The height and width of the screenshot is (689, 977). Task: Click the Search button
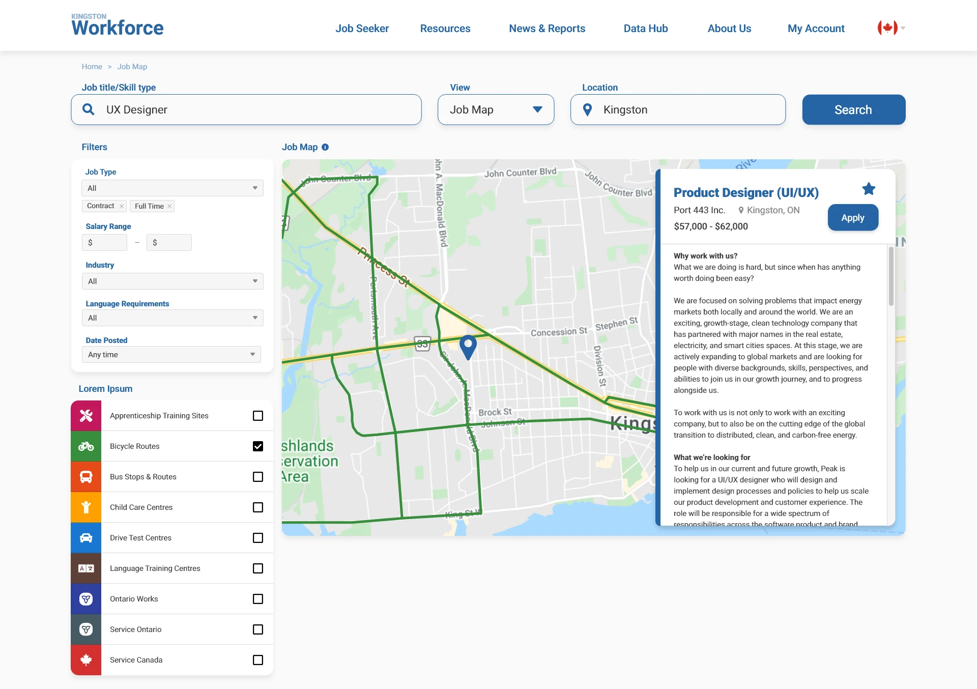pos(853,110)
